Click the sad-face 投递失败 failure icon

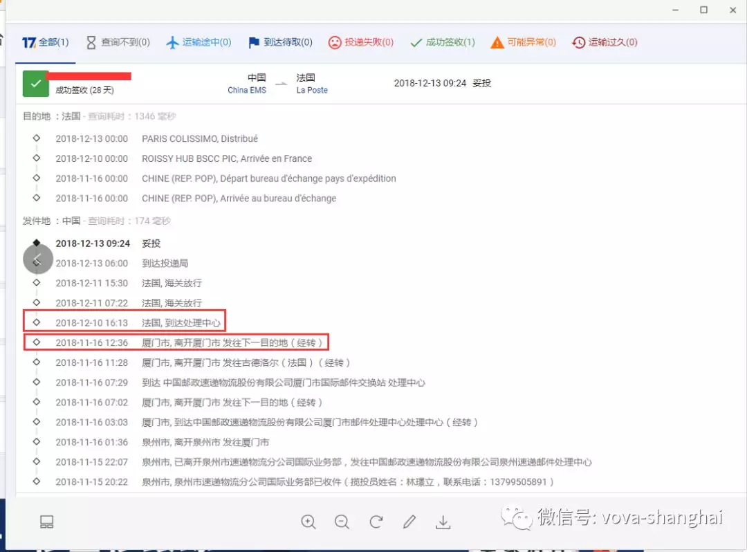pyautogui.click(x=335, y=42)
